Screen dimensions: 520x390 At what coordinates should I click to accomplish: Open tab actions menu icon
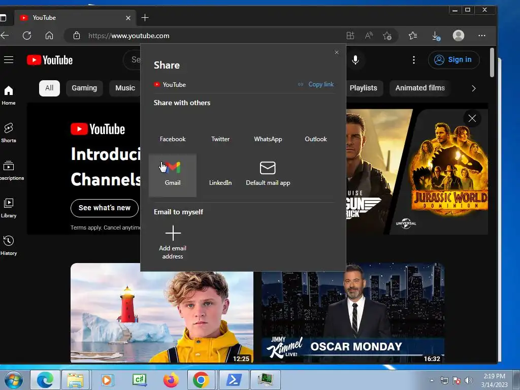pos(3,18)
